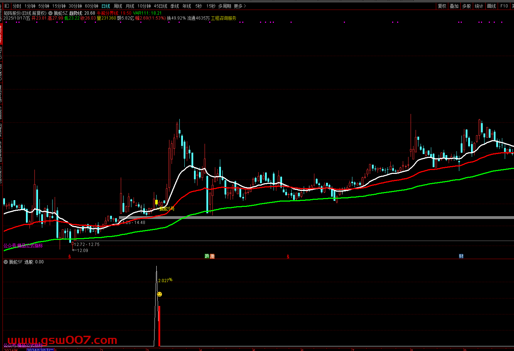The width and height of the screenshot is (514, 351).
Task: Open the 画线 drawing tools
Action: 491,6
